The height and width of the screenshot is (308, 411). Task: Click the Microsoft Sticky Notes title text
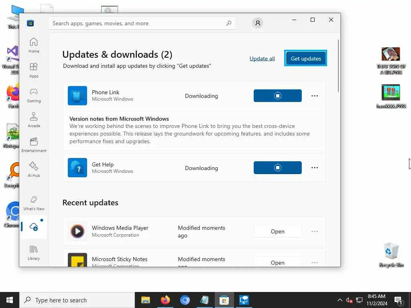pos(120,259)
